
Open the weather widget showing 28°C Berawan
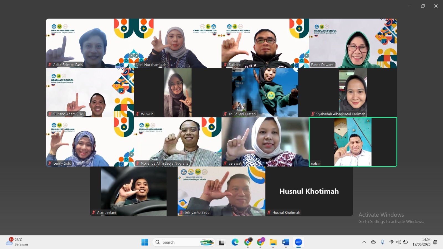click(x=17, y=242)
